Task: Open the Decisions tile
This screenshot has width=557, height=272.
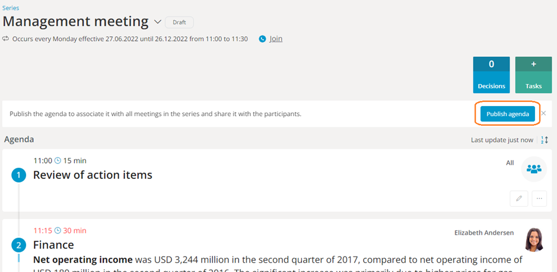Action: click(x=491, y=75)
